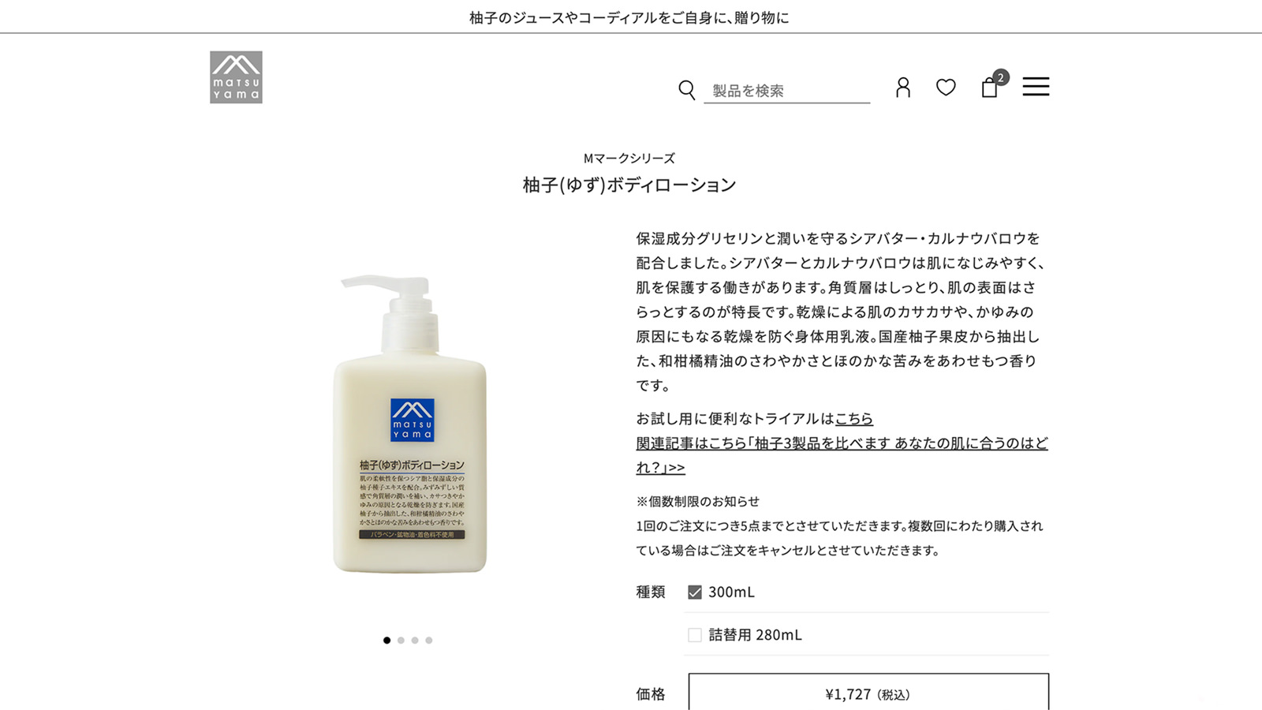Show the second product image dot
This screenshot has width=1262, height=710.
[401, 641]
